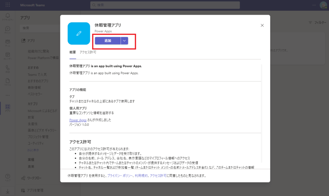This screenshot has width=329, height=196.
Task: Select Power Platformで構築 in sidebar
Action: pos(43,58)
